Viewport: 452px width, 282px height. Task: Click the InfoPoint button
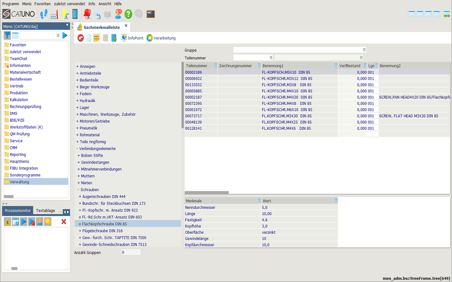[x=132, y=38]
